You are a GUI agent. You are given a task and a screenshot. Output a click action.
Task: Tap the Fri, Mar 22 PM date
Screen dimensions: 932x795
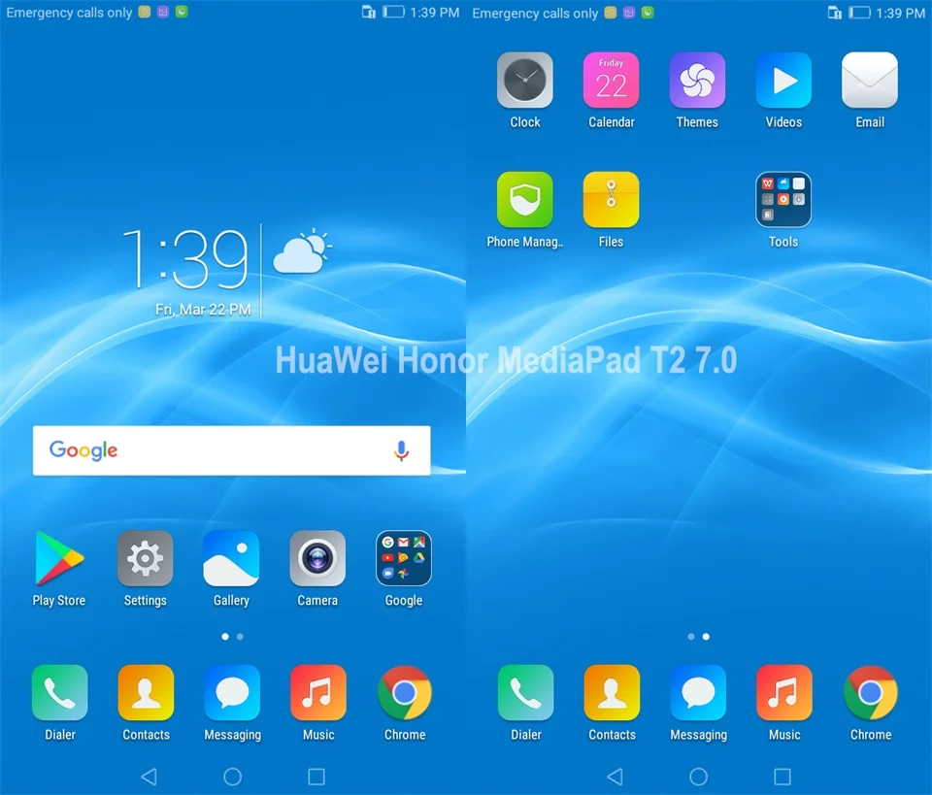203,310
